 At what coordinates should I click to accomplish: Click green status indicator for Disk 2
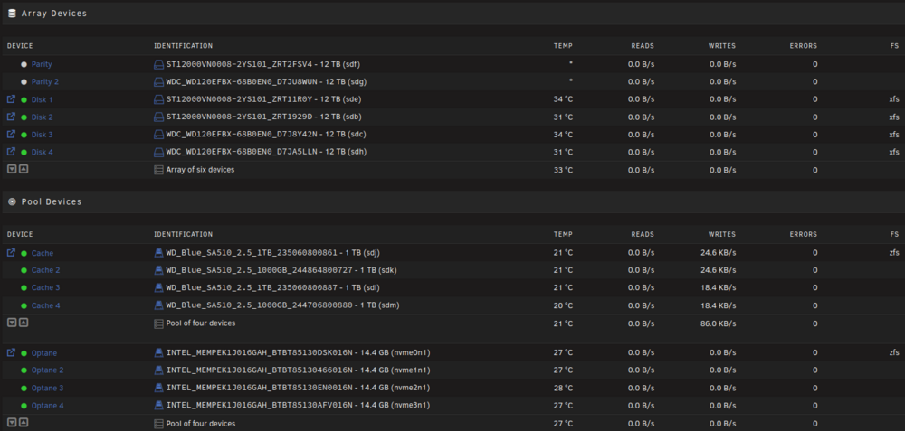(x=24, y=117)
